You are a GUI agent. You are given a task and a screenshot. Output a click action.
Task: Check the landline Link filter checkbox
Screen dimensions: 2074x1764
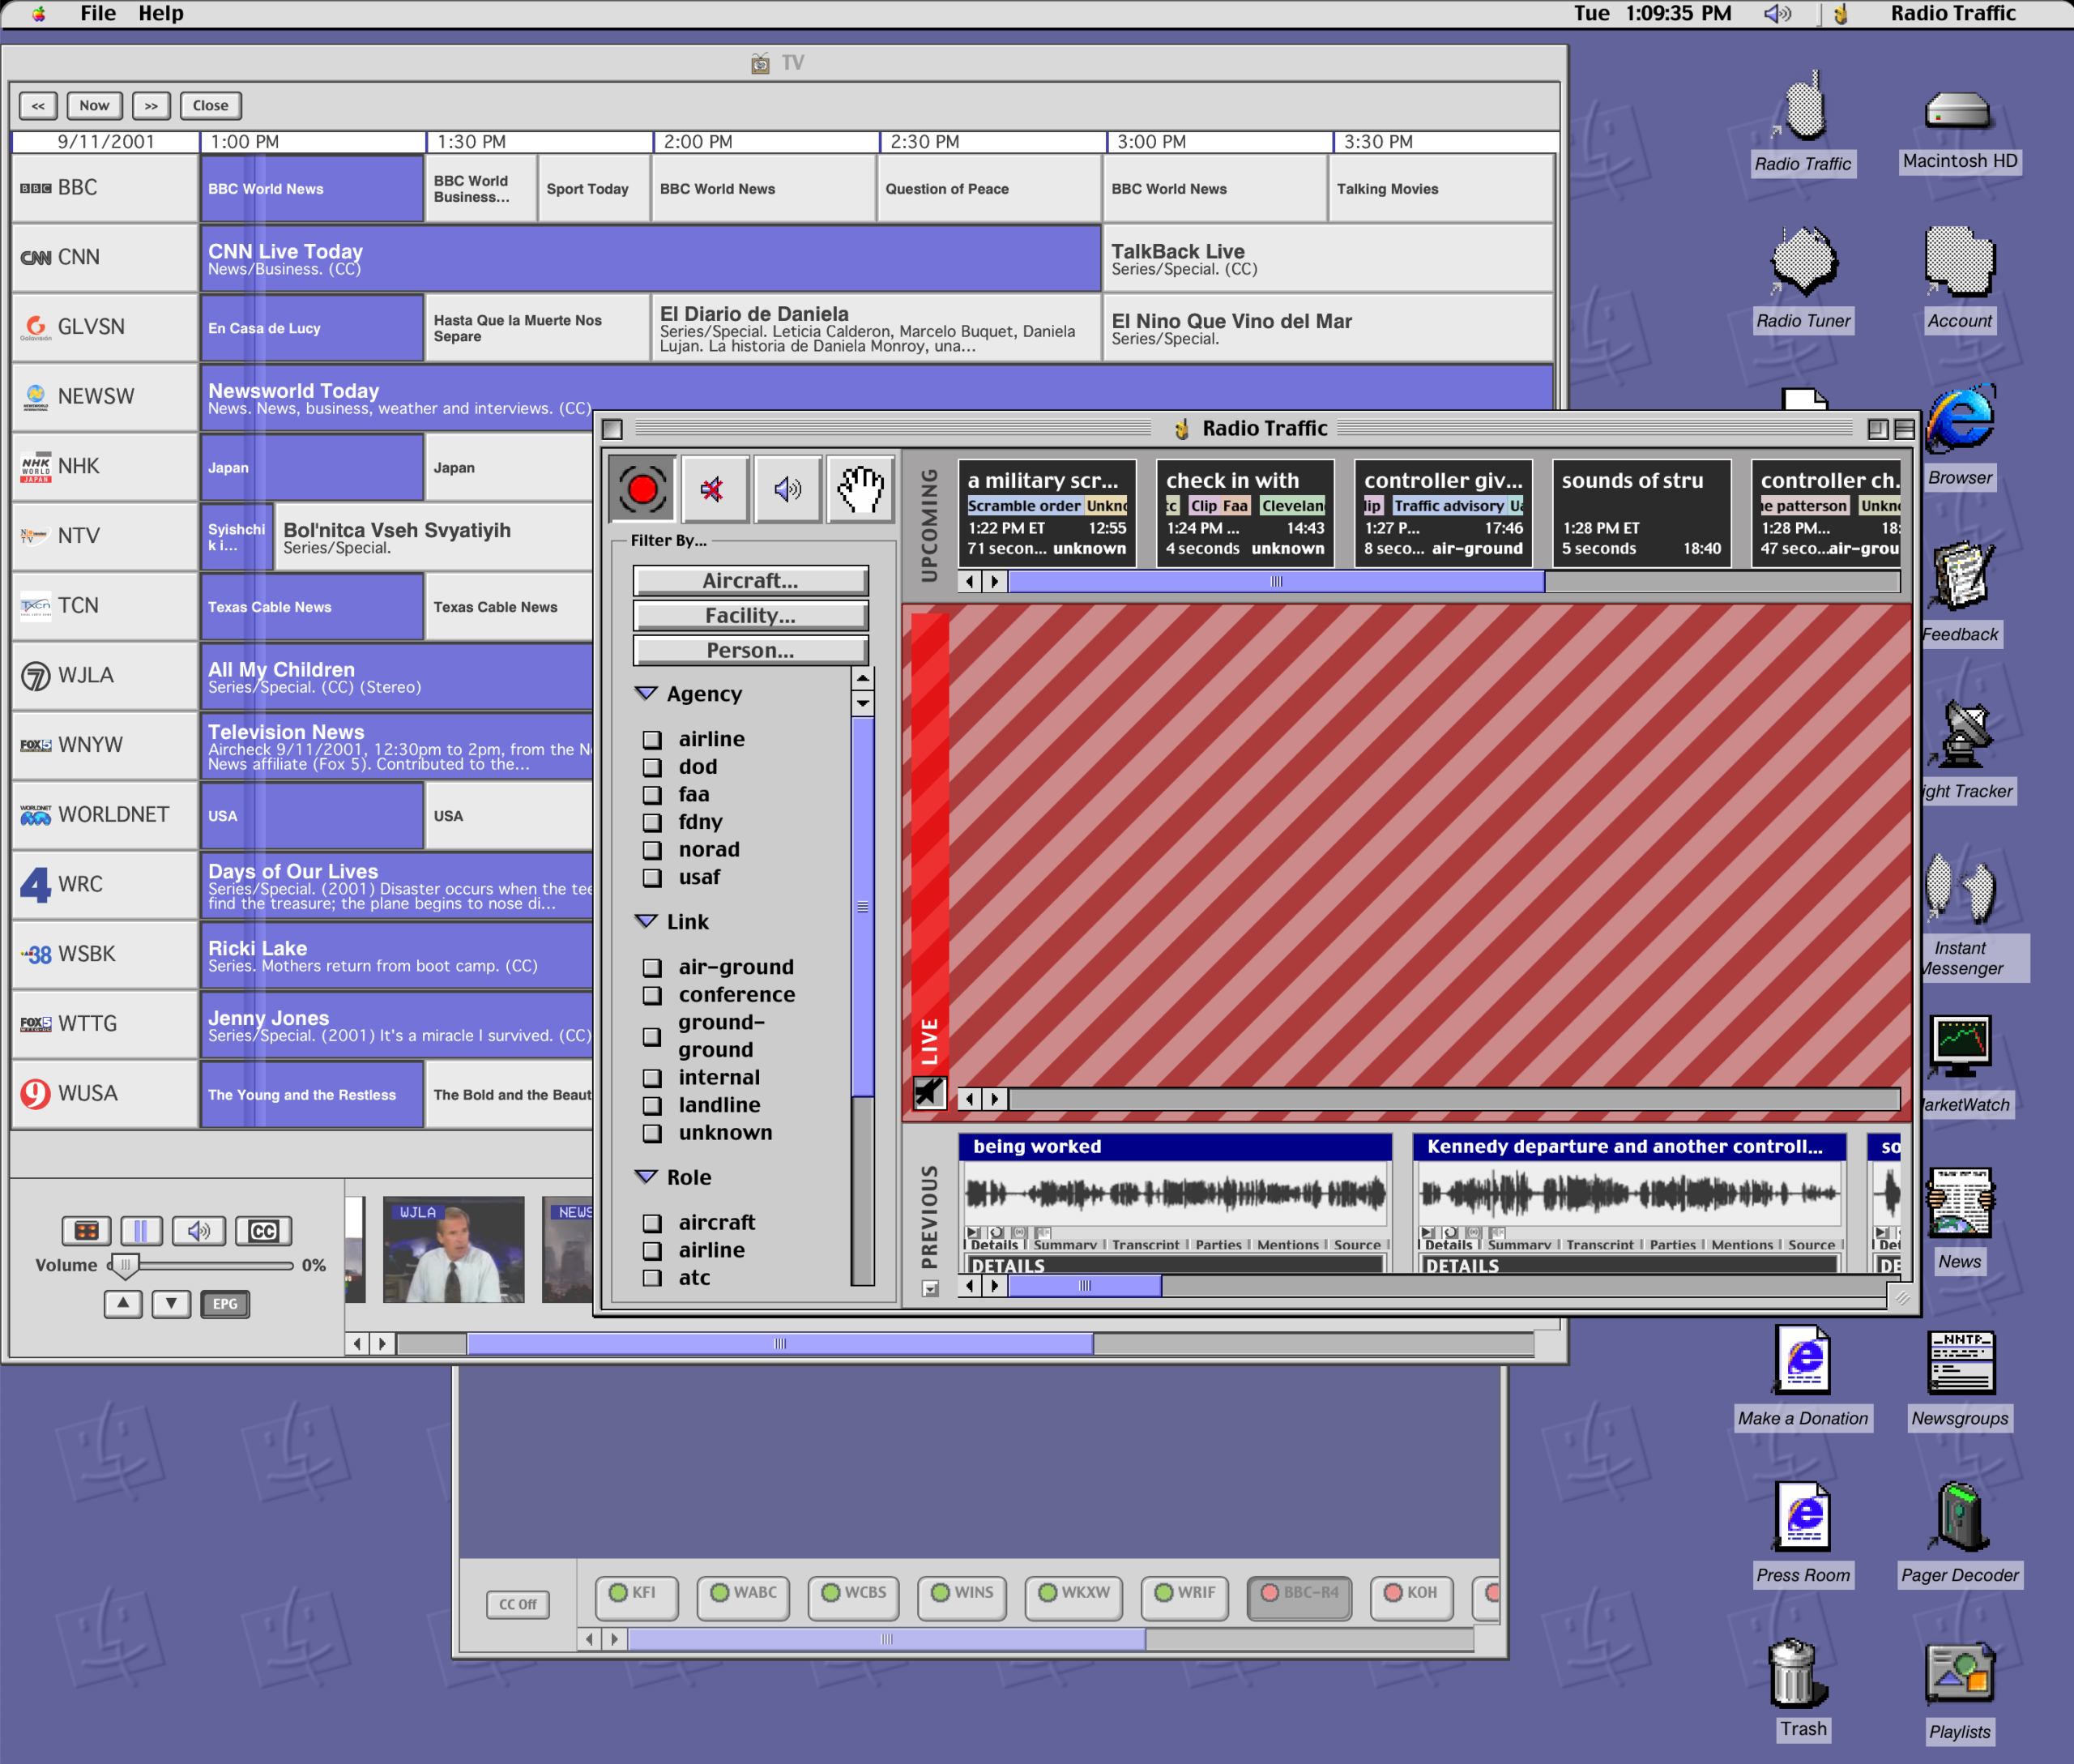coord(652,1105)
